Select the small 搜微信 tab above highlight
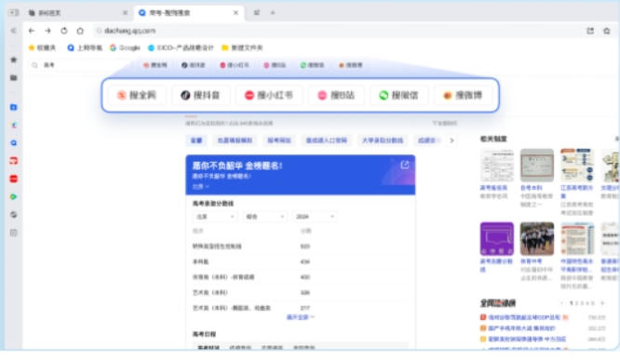 tap(312, 65)
